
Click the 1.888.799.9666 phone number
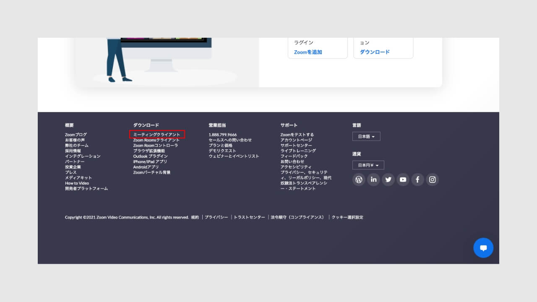(223, 135)
